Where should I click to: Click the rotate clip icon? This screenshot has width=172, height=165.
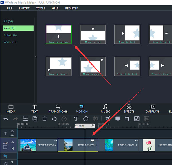(x=54, y=119)
